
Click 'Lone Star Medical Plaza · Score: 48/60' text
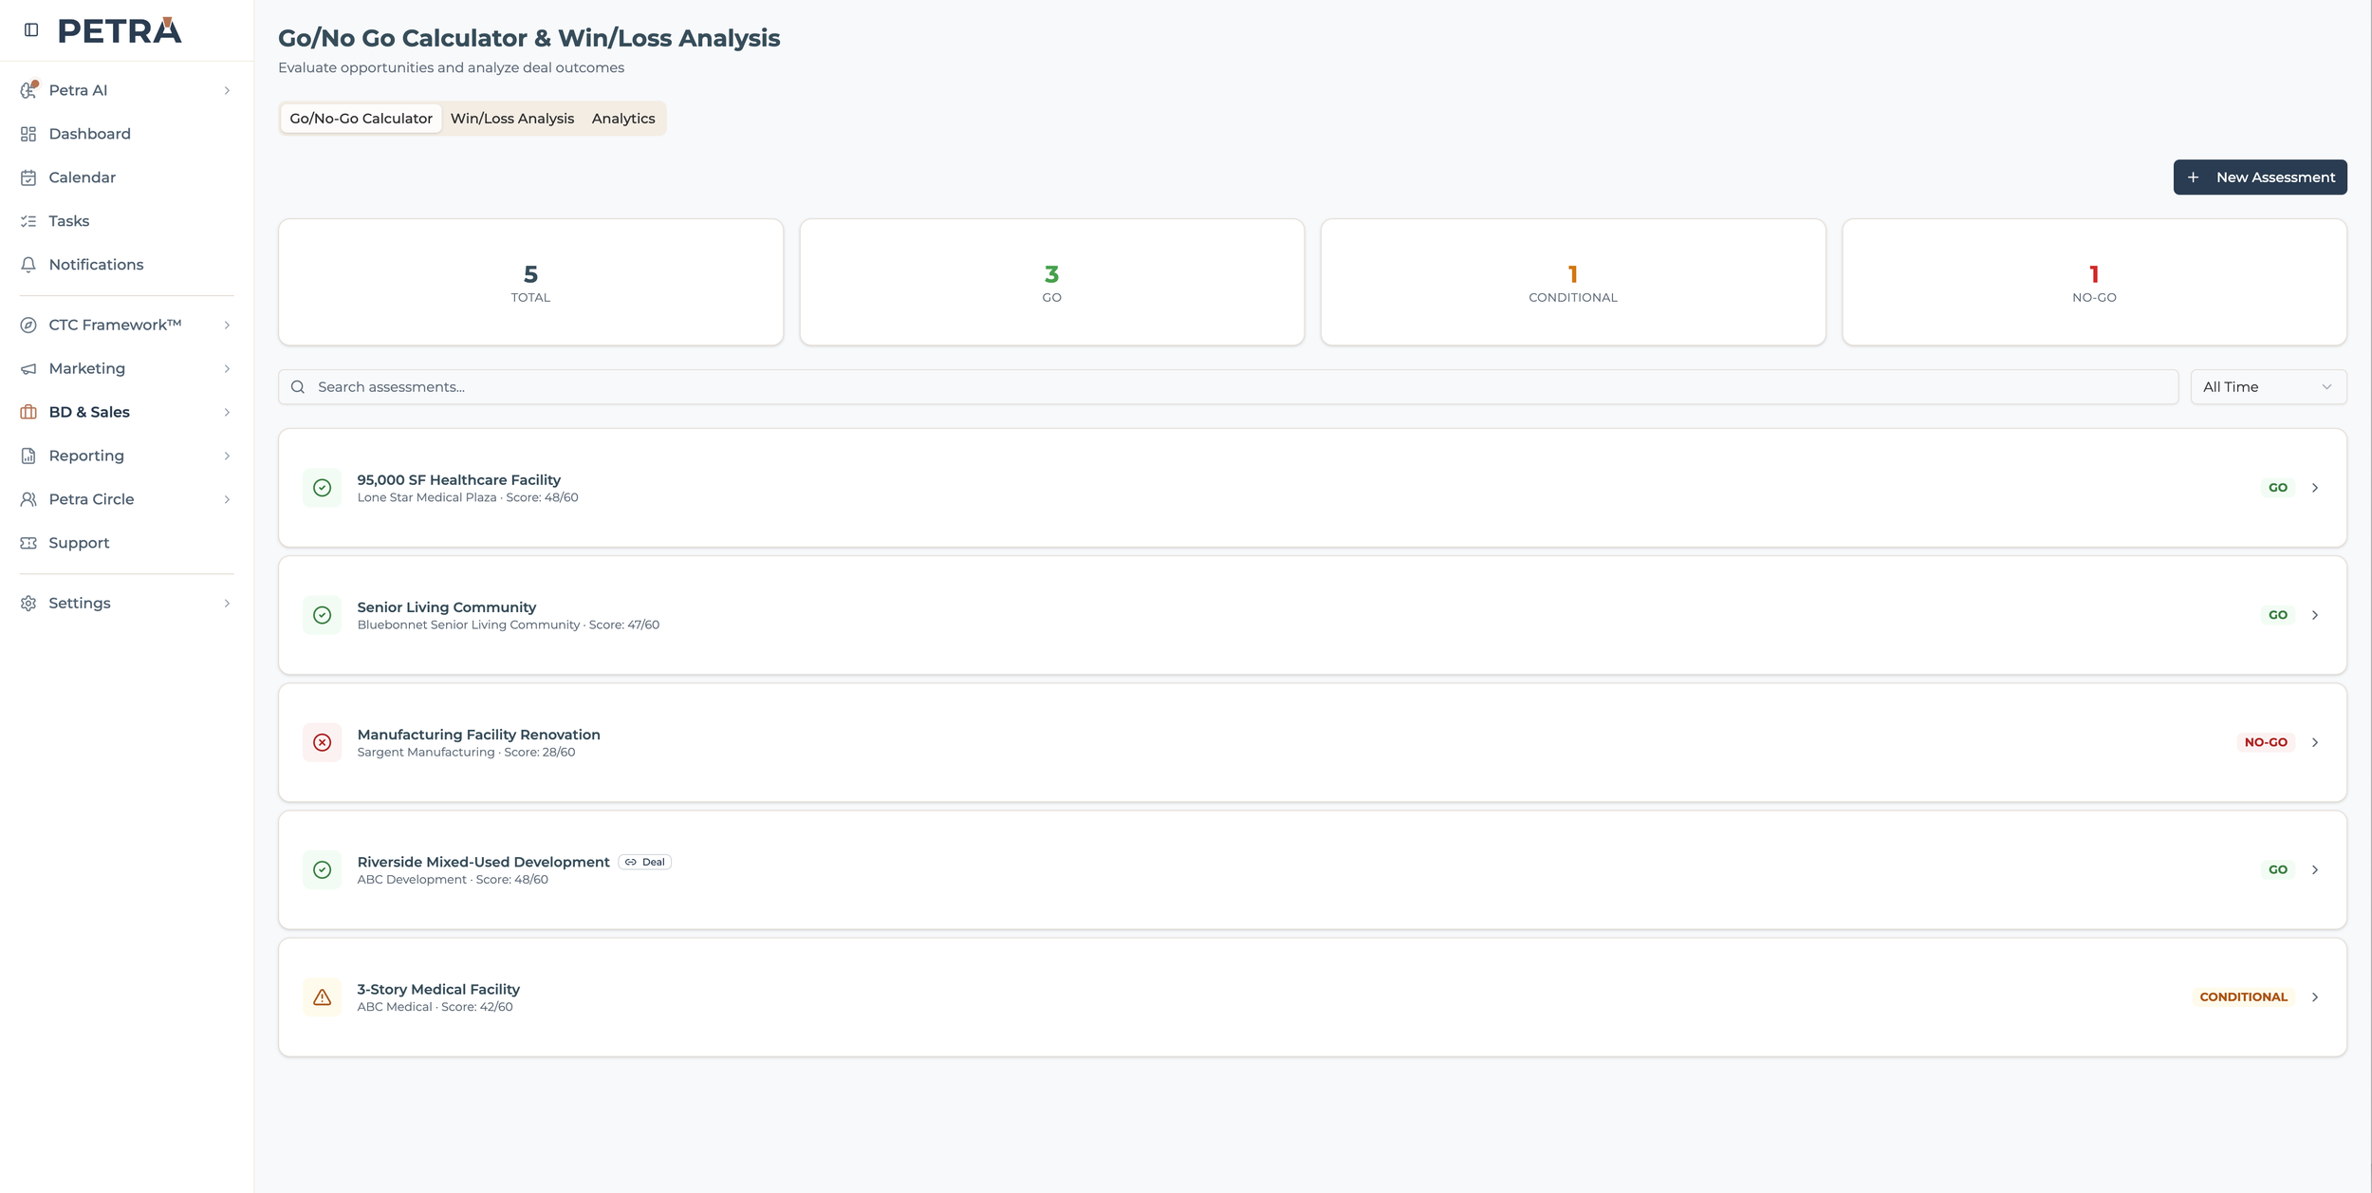468,497
